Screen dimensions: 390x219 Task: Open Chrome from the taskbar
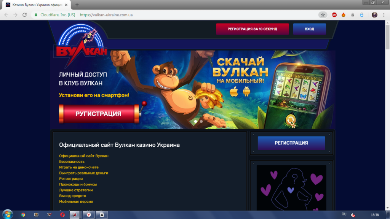coord(23,215)
